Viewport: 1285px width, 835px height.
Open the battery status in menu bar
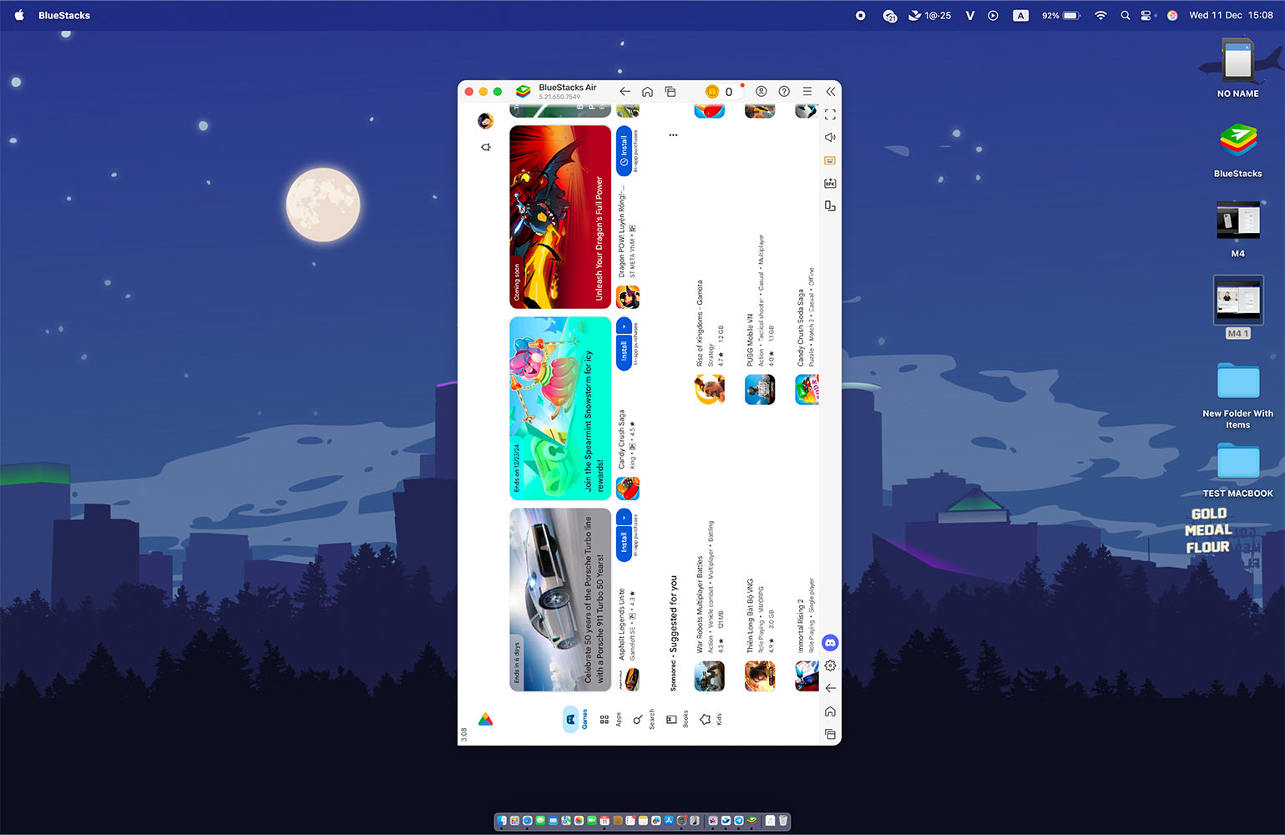pyautogui.click(x=1061, y=15)
